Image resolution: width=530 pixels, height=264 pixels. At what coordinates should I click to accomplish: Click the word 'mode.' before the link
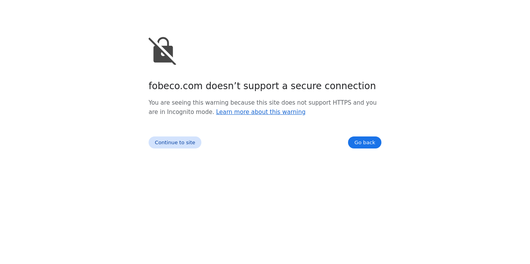[x=205, y=112]
